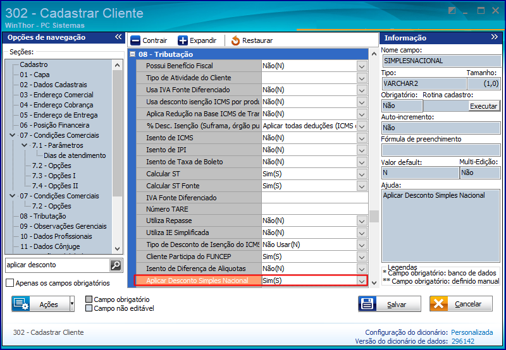Toggle Apenas os campos obrigatórios checkbox
This screenshot has height=350, width=506.
coord(10,283)
